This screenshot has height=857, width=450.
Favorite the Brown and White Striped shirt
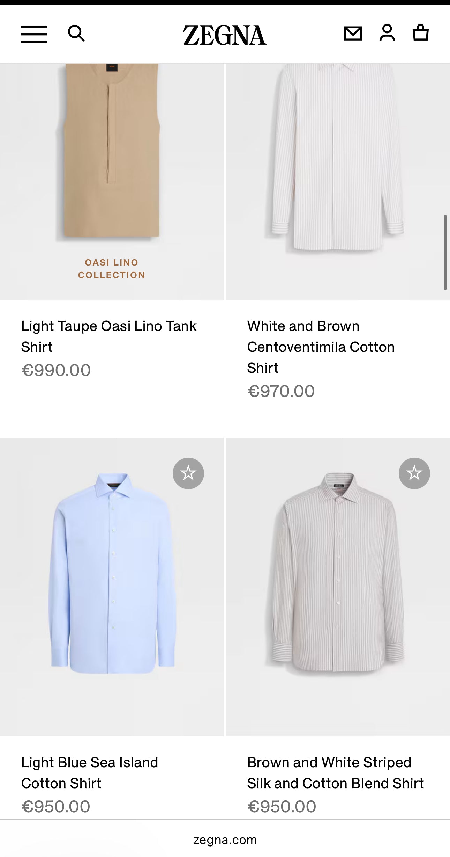coord(414,473)
